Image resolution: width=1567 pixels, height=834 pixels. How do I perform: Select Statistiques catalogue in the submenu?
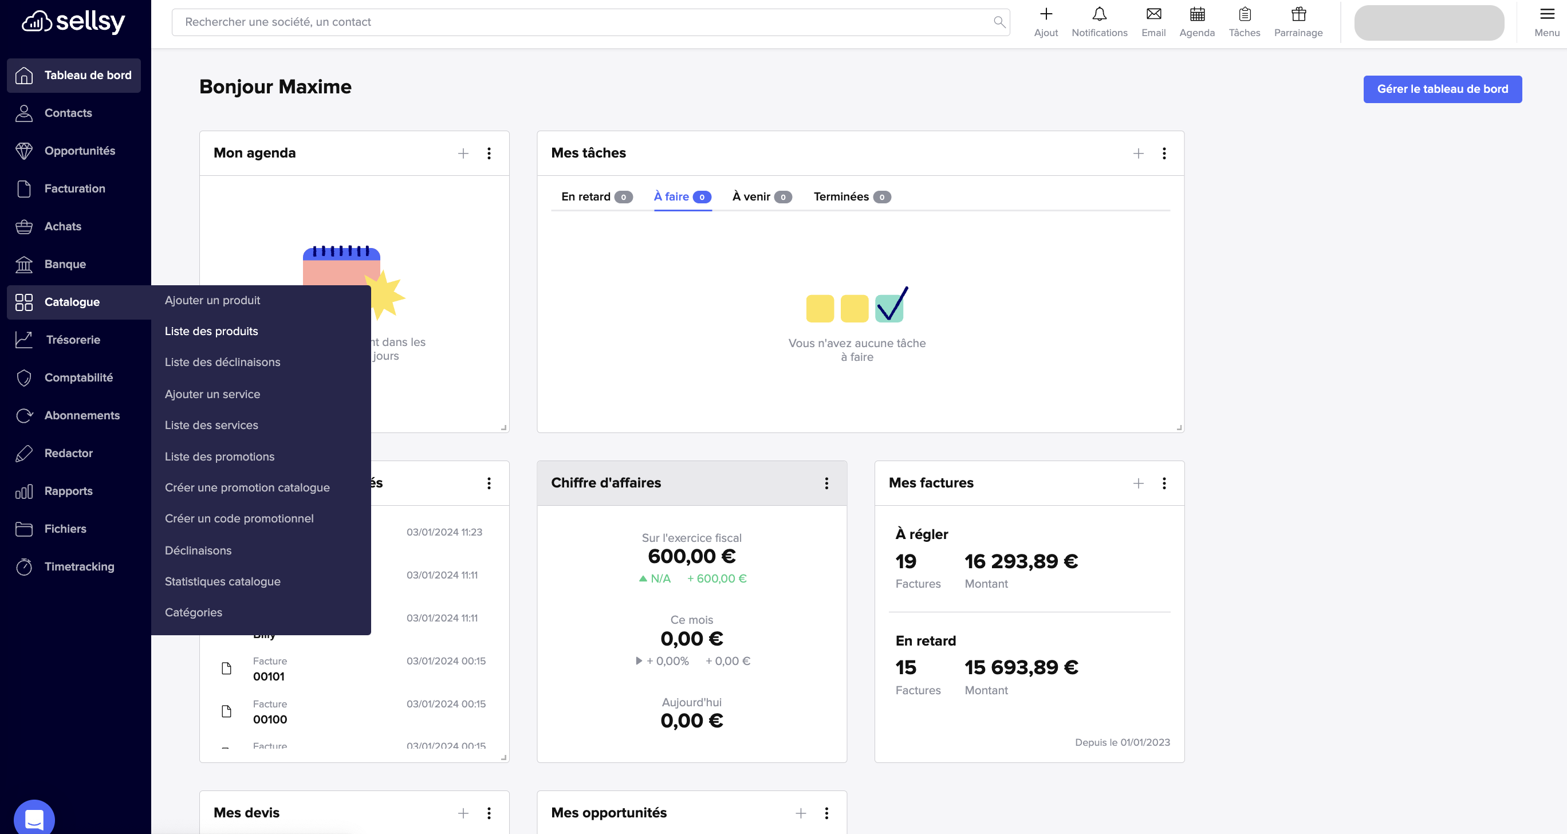click(222, 581)
